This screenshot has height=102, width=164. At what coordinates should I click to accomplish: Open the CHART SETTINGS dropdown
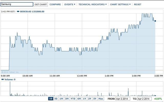point(120,4)
